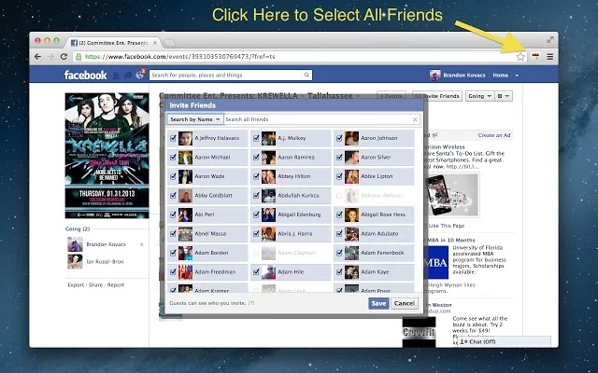Open the Going status dropdown
The width and height of the screenshot is (598, 373).
pos(479,96)
